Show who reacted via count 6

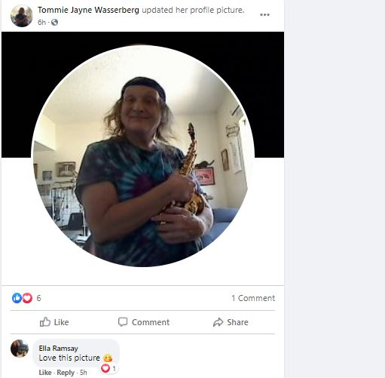[x=38, y=298]
